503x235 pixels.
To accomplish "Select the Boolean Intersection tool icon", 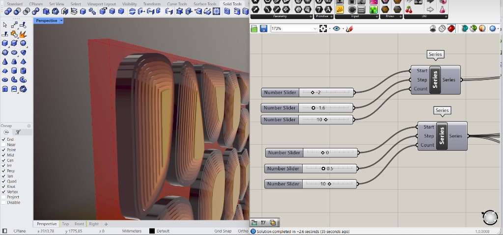I will 27,12.
